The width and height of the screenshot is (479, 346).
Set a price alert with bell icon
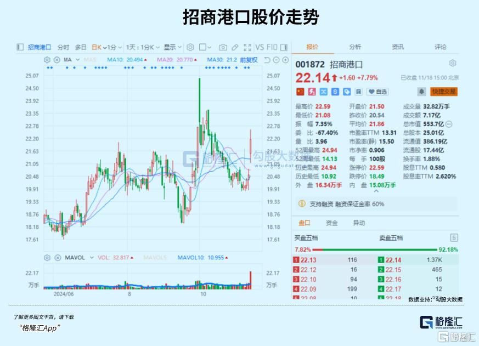coord(421,92)
